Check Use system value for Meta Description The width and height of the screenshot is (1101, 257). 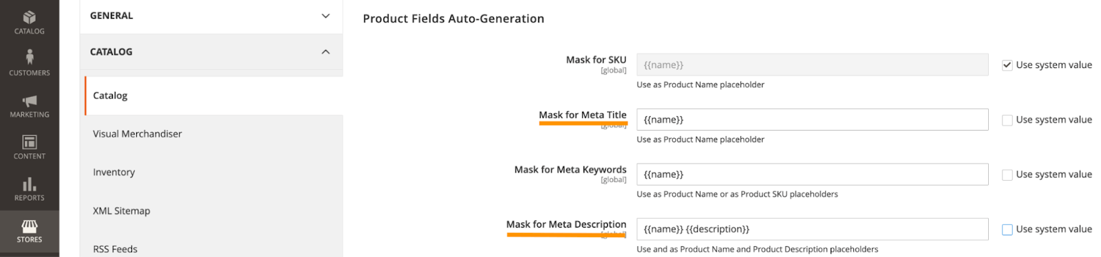click(x=1007, y=230)
